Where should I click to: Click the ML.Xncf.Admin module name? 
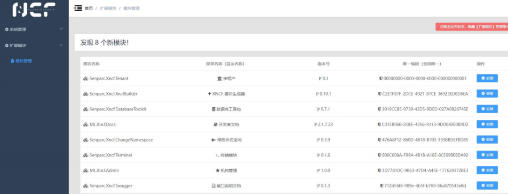click(103, 171)
